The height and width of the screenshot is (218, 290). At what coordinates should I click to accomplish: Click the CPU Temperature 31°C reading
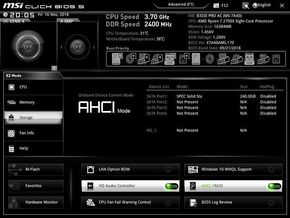click(x=127, y=34)
